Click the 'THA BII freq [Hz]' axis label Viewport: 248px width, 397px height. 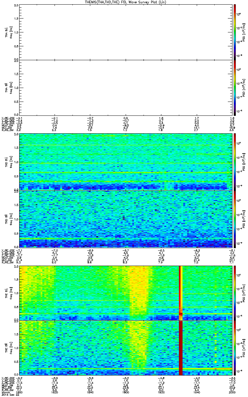(9, 87)
